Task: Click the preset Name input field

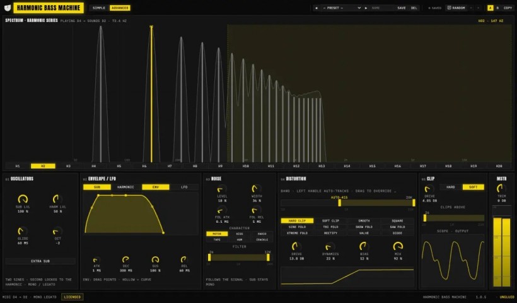Action: (382, 8)
